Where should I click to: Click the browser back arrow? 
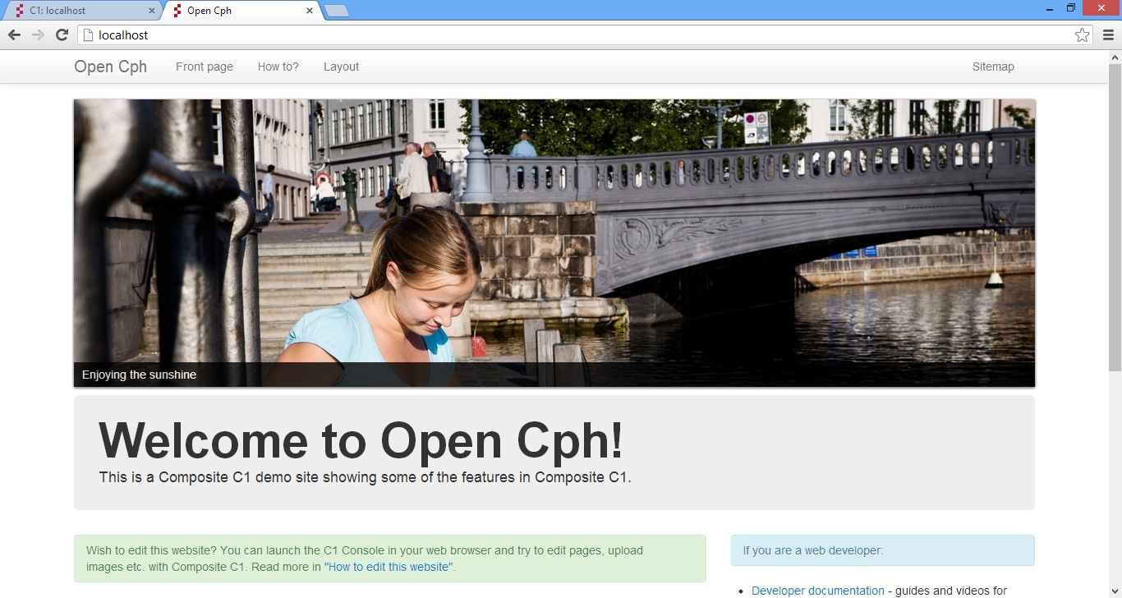click(14, 34)
